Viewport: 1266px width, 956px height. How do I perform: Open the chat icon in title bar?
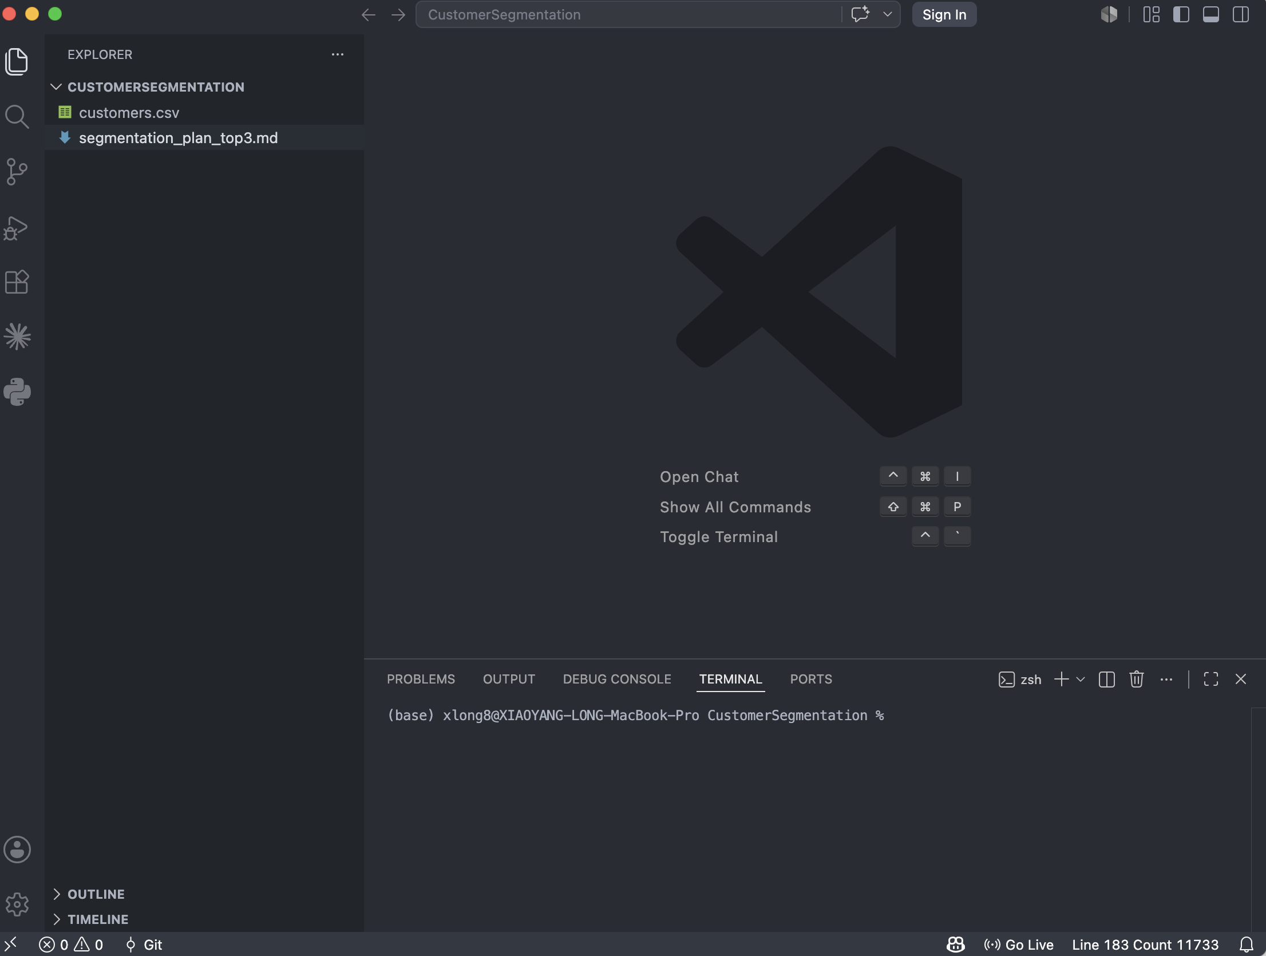[x=860, y=14]
